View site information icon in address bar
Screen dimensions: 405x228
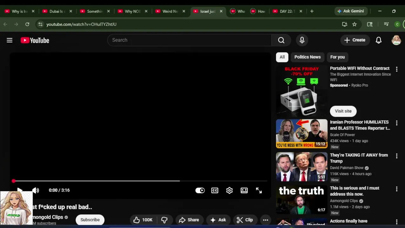(40, 24)
